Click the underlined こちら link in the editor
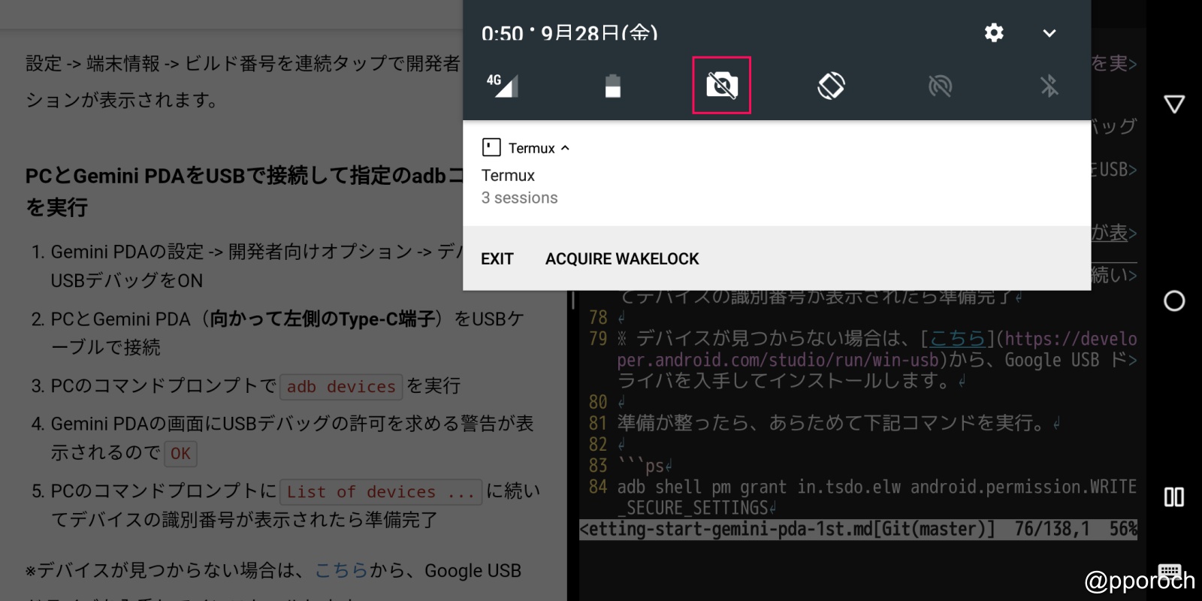This screenshot has width=1202, height=601. pos(957,339)
